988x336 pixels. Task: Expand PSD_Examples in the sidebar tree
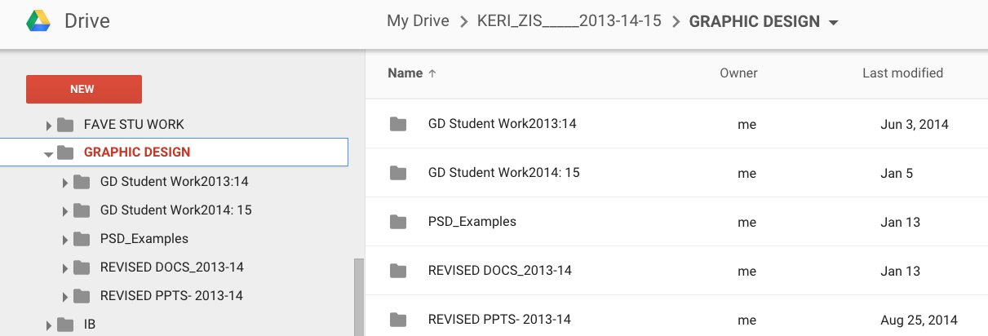click(x=64, y=239)
